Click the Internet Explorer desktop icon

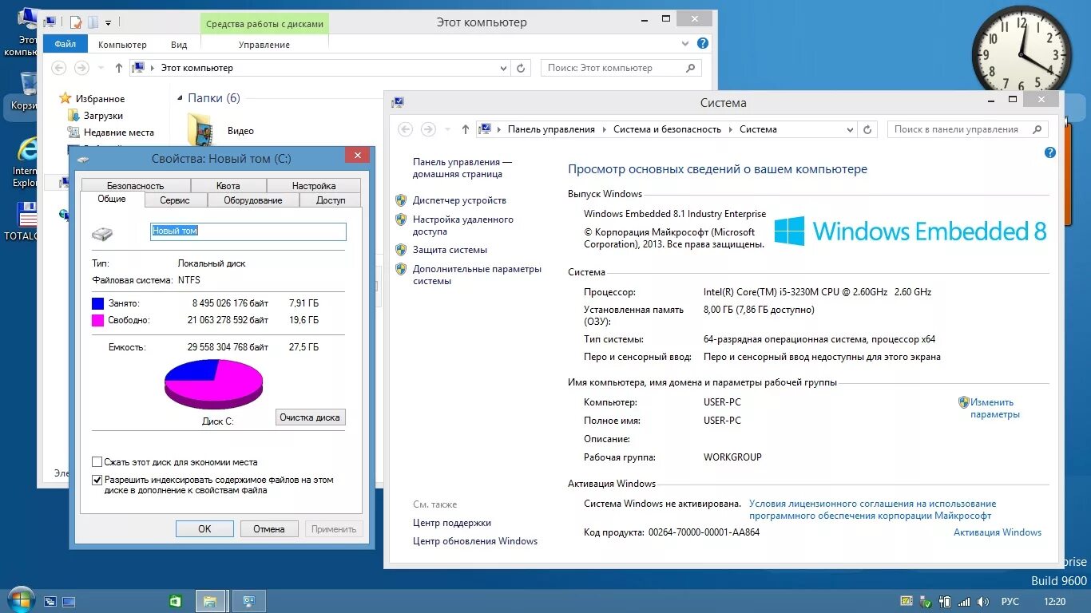[x=26, y=151]
